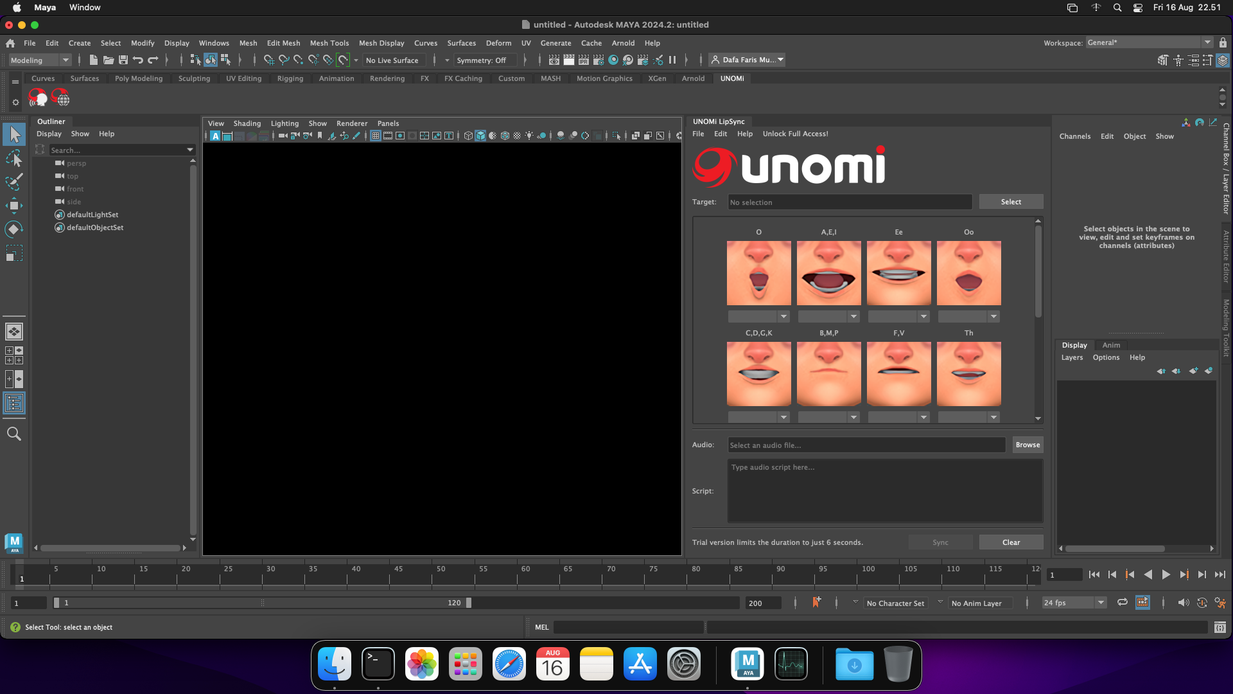Viewport: 1233px width, 694px height.
Task: Open the Mesh Tools menu
Action: click(329, 43)
